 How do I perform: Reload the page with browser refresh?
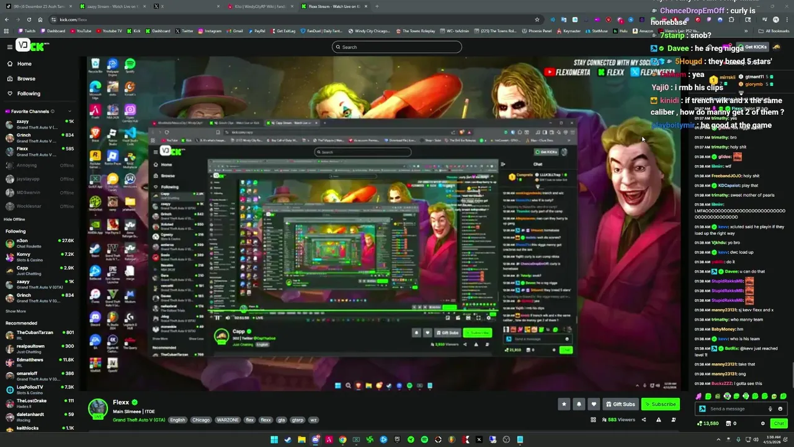click(x=29, y=19)
